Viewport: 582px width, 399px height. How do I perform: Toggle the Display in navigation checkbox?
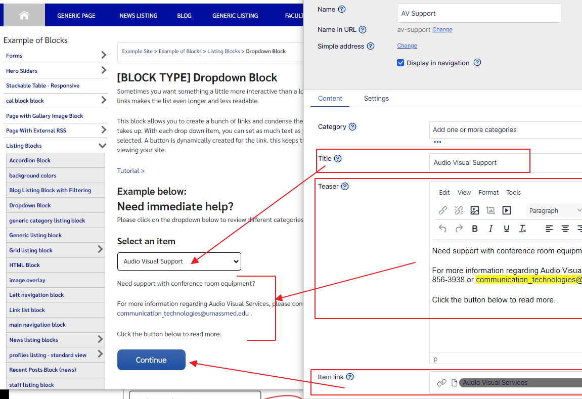tap(400, 63)
